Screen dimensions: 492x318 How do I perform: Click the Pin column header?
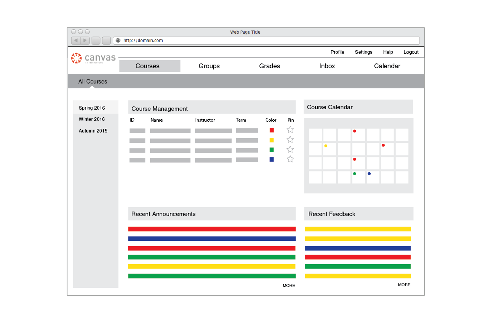pos(291,120)
